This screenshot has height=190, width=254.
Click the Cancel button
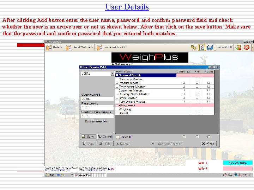click(x=105, y=137)
